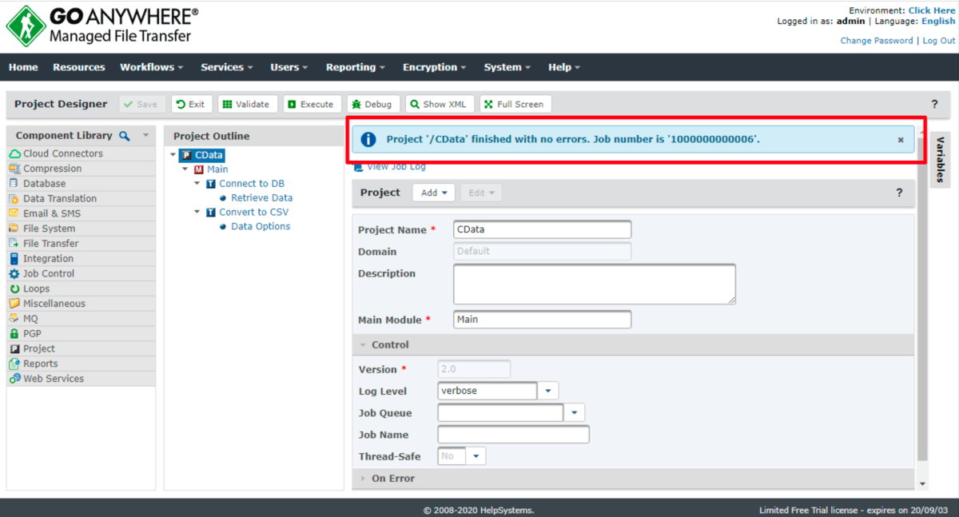Open the Add dropdown button
This screenshot has width=959, height=517.
434,193
